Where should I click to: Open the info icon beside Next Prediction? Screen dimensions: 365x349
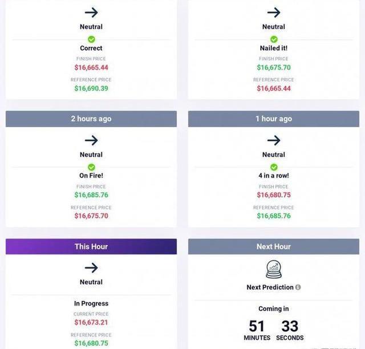click(x=298, y=287)
